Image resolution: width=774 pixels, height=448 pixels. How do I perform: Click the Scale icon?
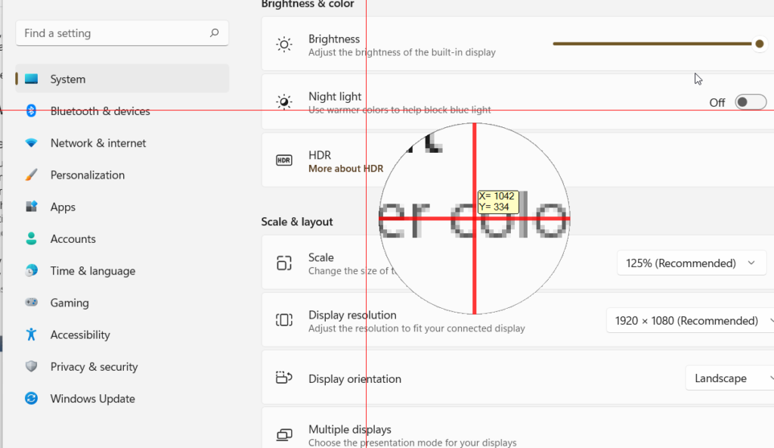pyautogui.click(x=284, y=263)
